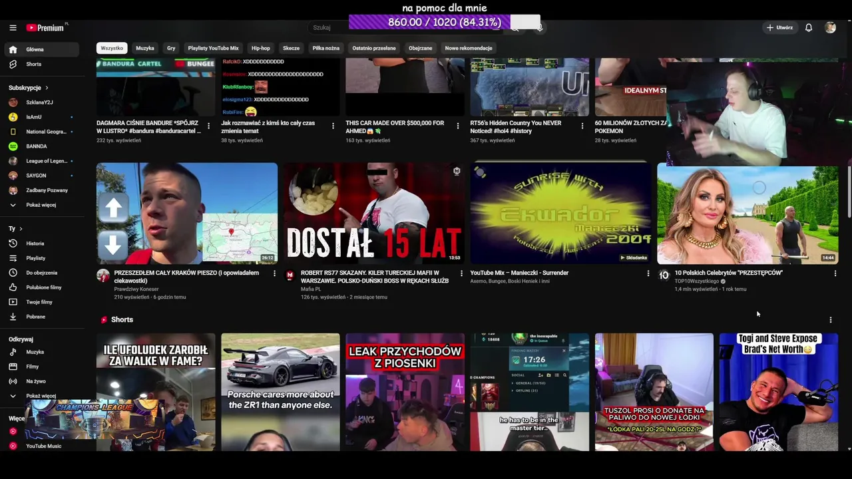Open Na żywo live section

point(42,381)
